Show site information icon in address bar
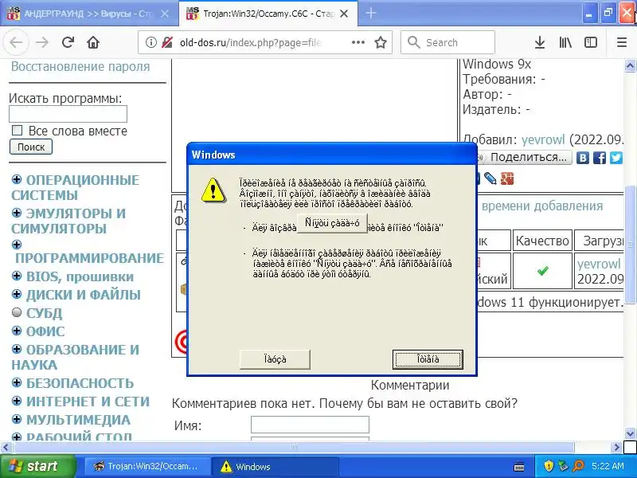 point(150,42)
